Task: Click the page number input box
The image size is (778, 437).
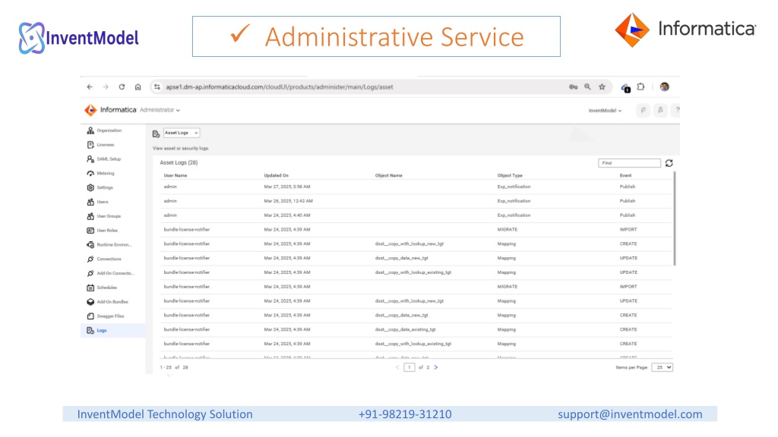Action: [410, 367]
